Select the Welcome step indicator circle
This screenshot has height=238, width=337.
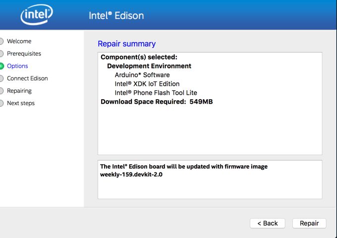(x=1, y=41)
